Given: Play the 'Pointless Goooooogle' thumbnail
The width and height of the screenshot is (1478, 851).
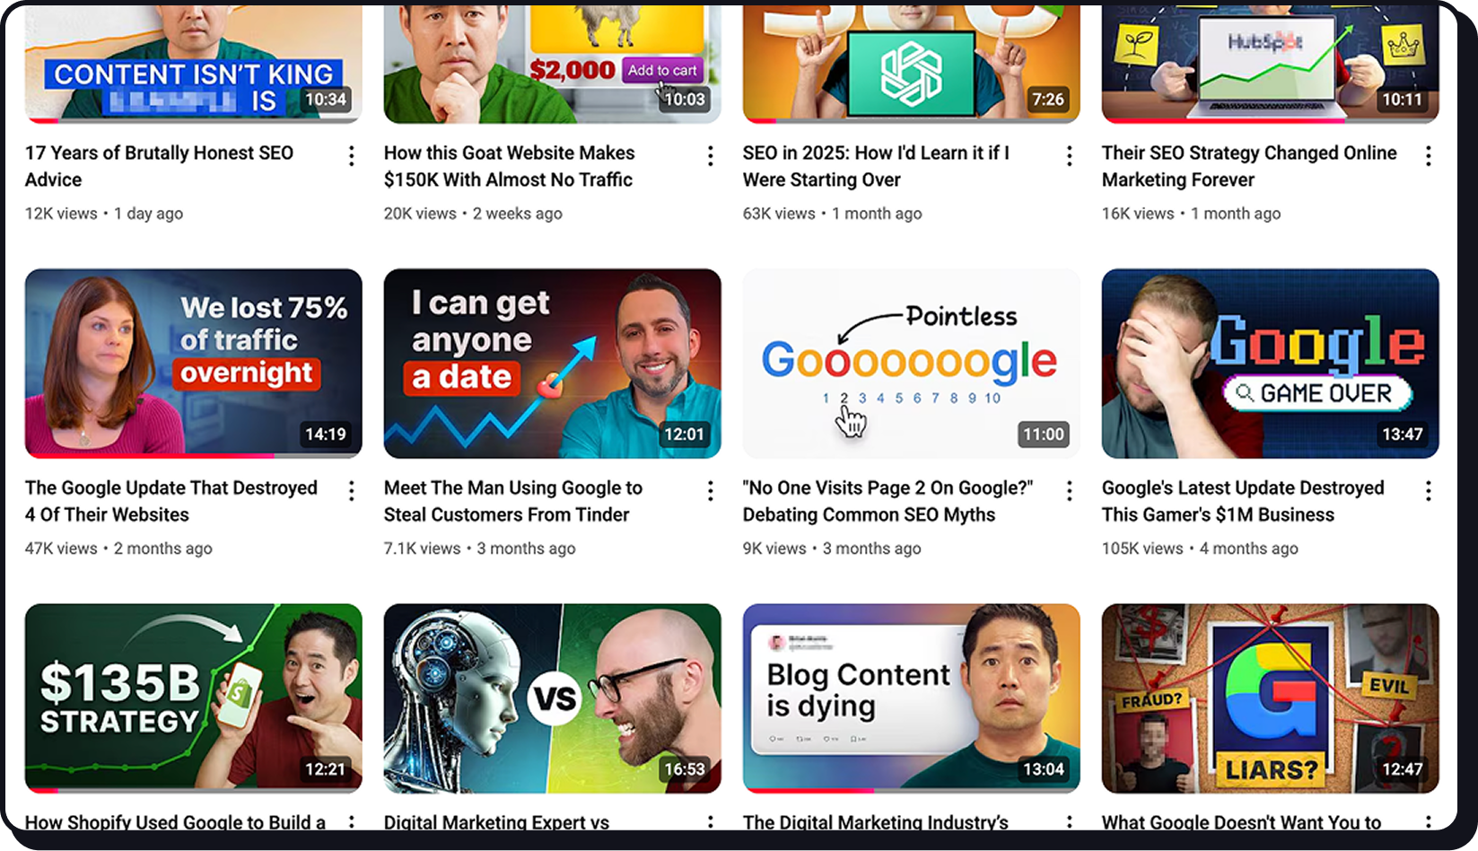Looking at the screenshot, I should tap(912, 364).
